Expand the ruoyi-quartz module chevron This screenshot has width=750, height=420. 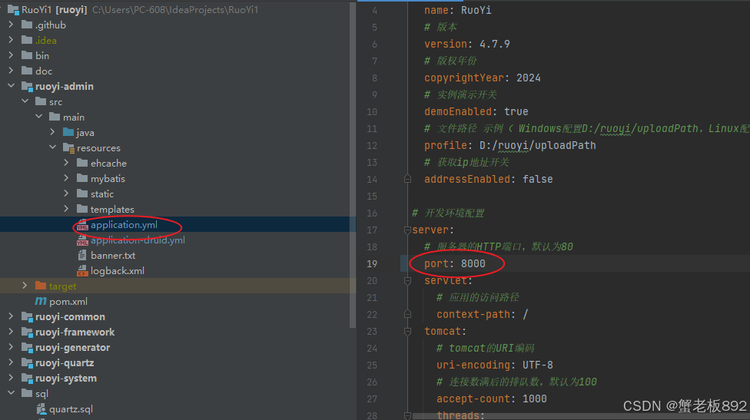11,362
